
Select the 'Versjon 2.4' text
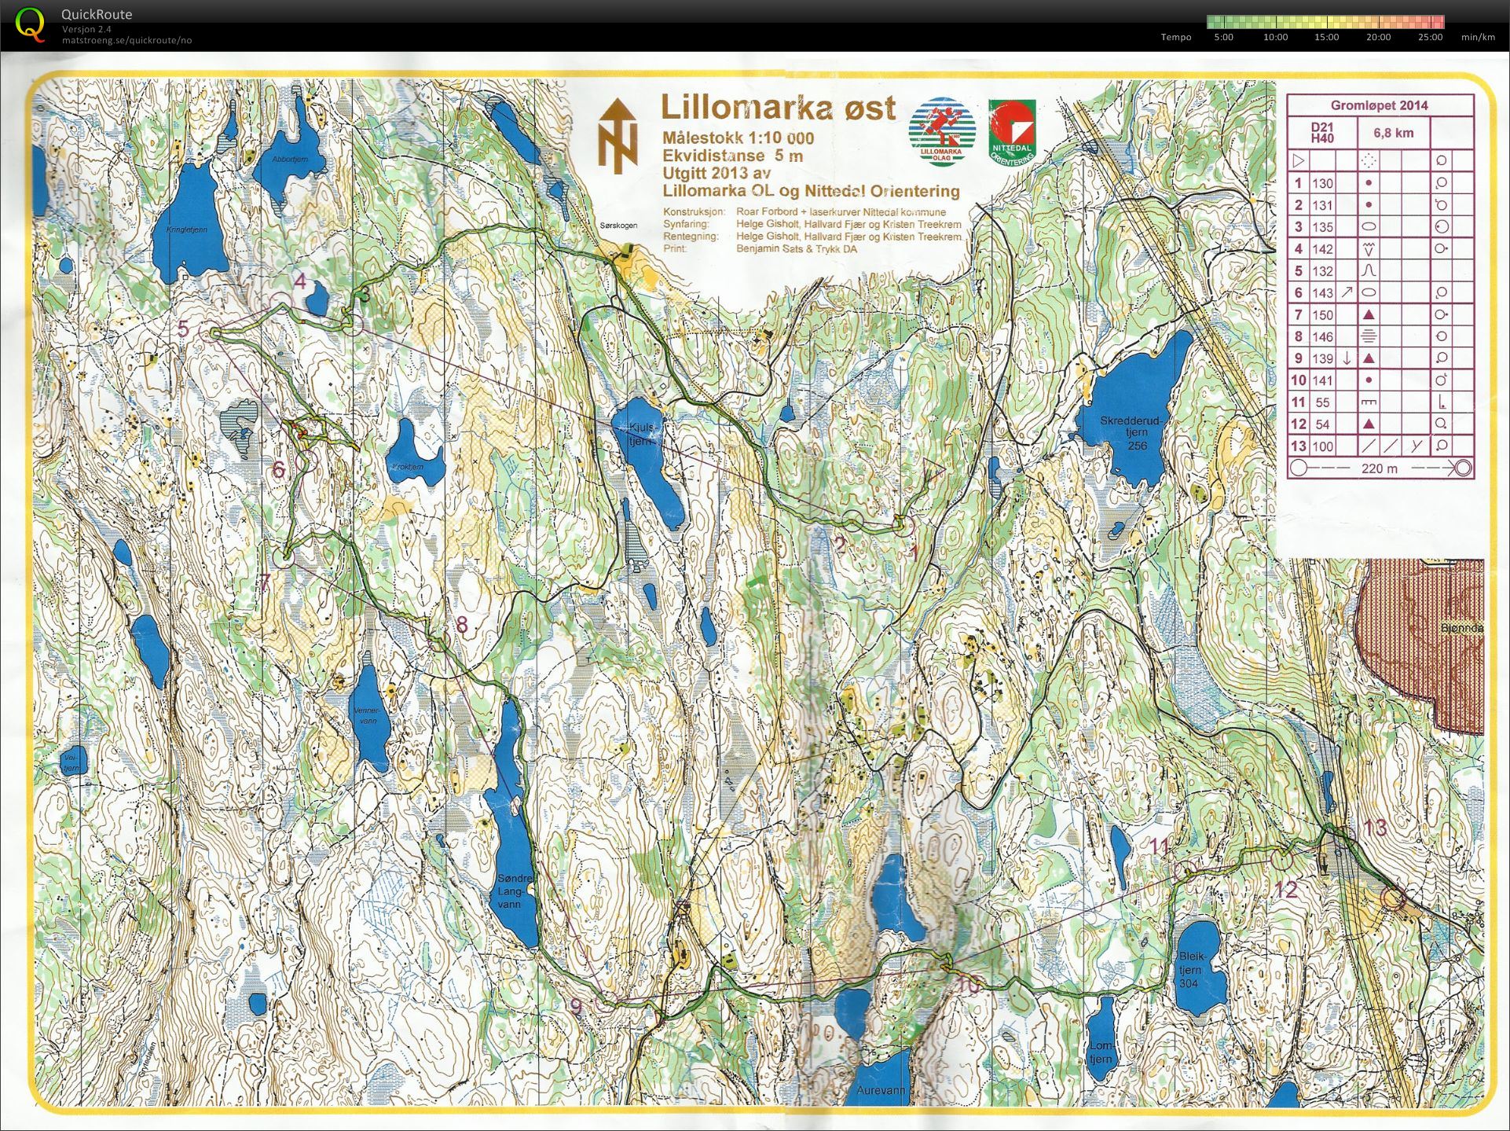(x=86, y=29)
